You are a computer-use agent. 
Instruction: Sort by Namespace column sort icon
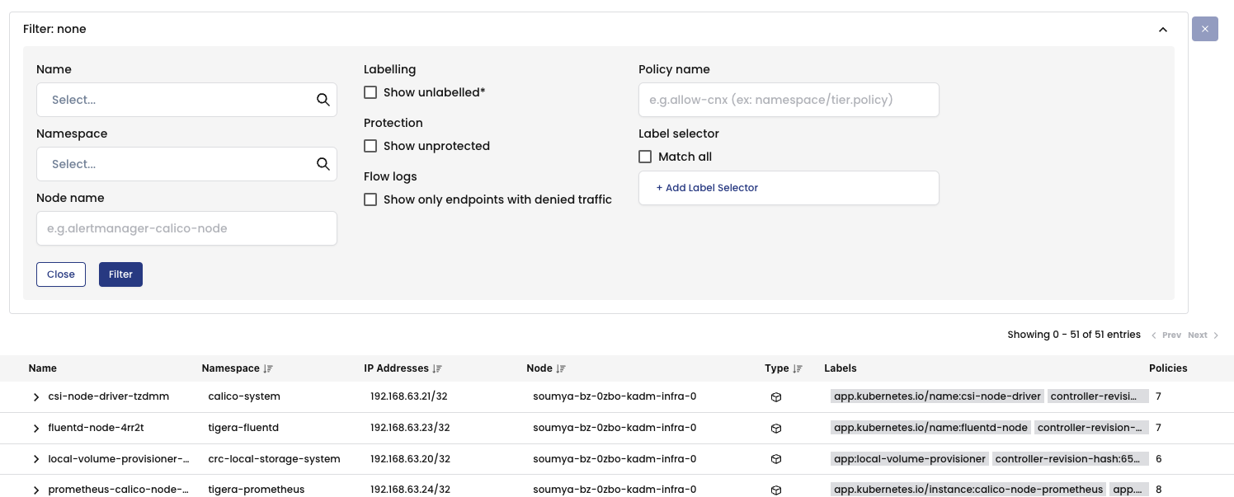click(x=268, y=368)
